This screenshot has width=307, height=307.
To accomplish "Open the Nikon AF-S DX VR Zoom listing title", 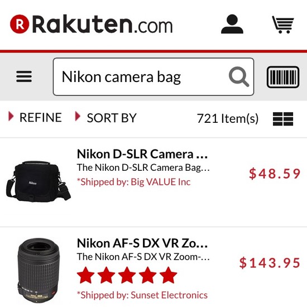I will [142, 243].
